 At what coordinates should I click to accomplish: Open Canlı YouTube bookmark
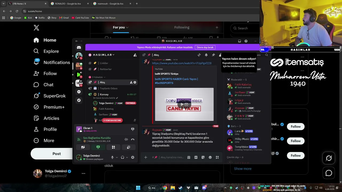(80, 18)
